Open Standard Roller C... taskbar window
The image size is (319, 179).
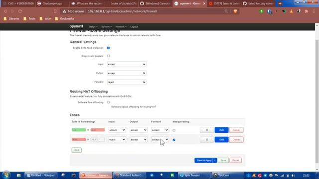(130, 176)
